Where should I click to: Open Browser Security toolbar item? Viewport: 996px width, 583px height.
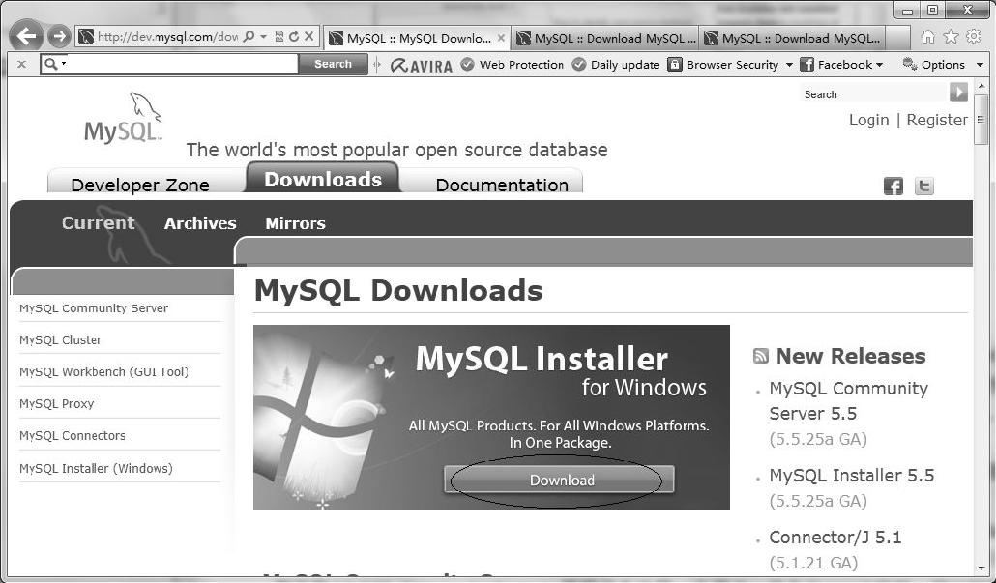(724, 65)
